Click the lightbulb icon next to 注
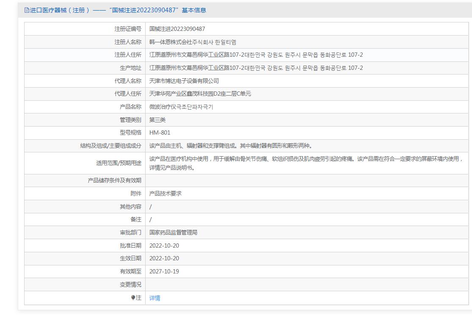 click(133, 298)
